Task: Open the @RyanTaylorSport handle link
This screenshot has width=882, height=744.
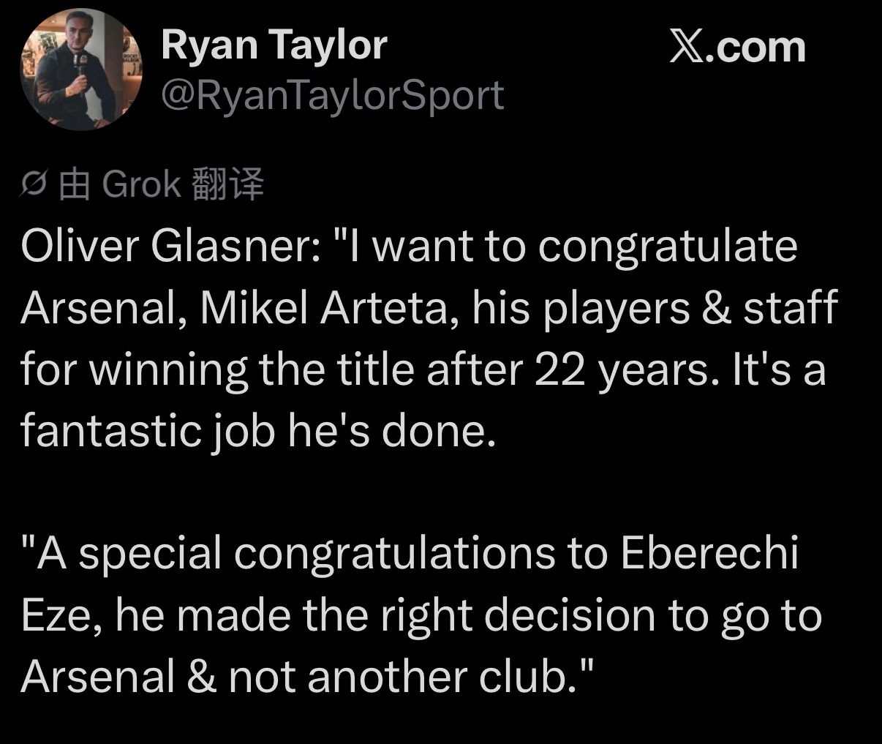Action: point(332,96)
